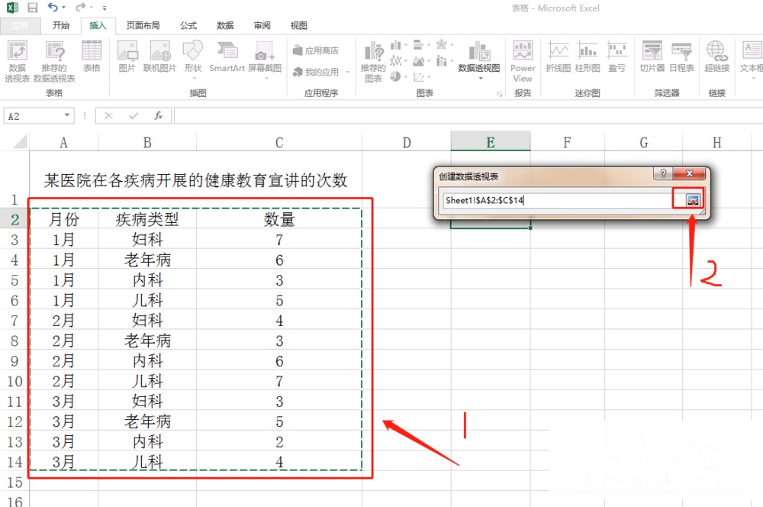Click the 月份 header cell
This screenshot has width=763, height=507.
coord(64,219)
